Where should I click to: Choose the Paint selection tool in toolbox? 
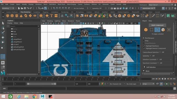3,33
